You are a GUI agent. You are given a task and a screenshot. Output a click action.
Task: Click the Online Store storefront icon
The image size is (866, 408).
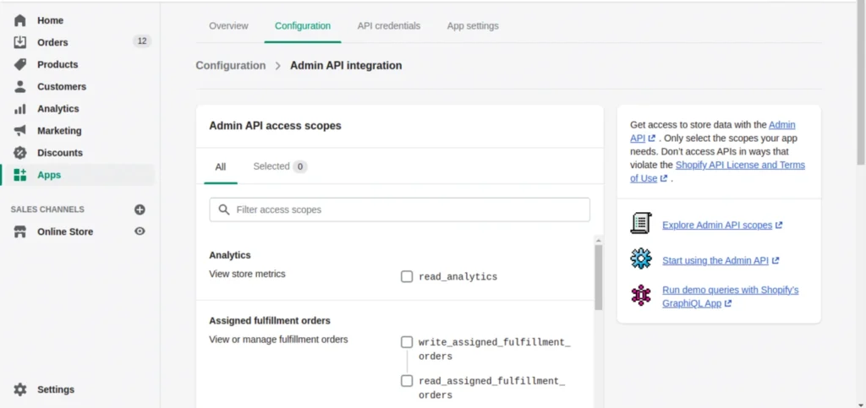(20, 231)
